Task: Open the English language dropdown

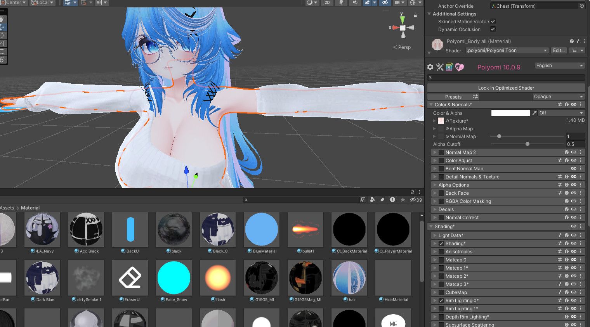Action: (x=560, y=66)
